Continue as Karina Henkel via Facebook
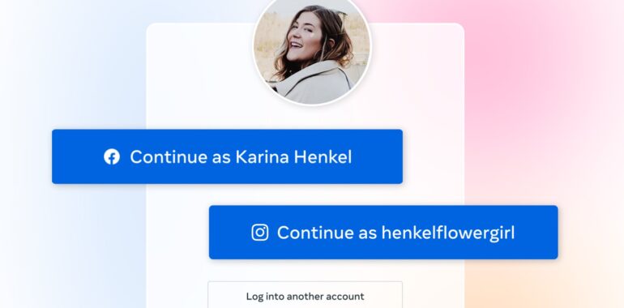Screen dimensions: 624x308 tap(227, 156)
